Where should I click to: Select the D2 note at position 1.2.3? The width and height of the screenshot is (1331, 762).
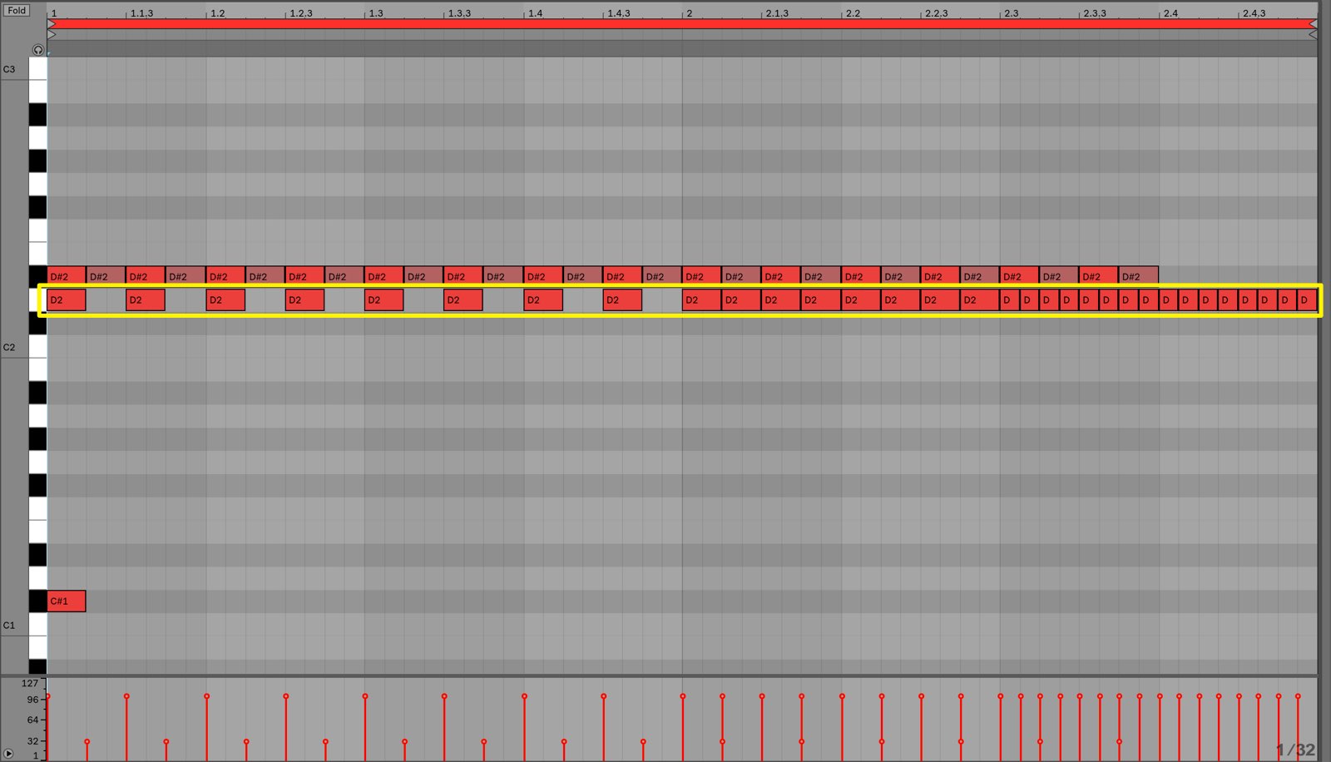tap(304, 299)
